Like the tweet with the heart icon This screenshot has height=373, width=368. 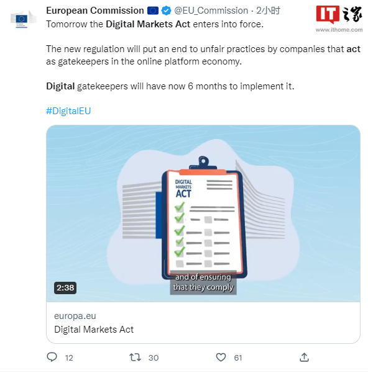coord(221,357)
